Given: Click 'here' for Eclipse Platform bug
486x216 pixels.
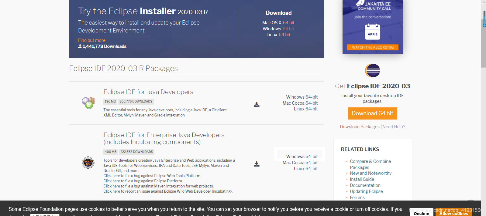Looking at the screenshot, I should [x=116, y=181].
